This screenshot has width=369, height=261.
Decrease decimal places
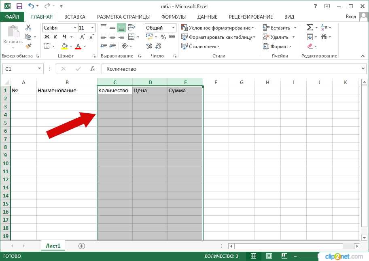coord(158,46)
